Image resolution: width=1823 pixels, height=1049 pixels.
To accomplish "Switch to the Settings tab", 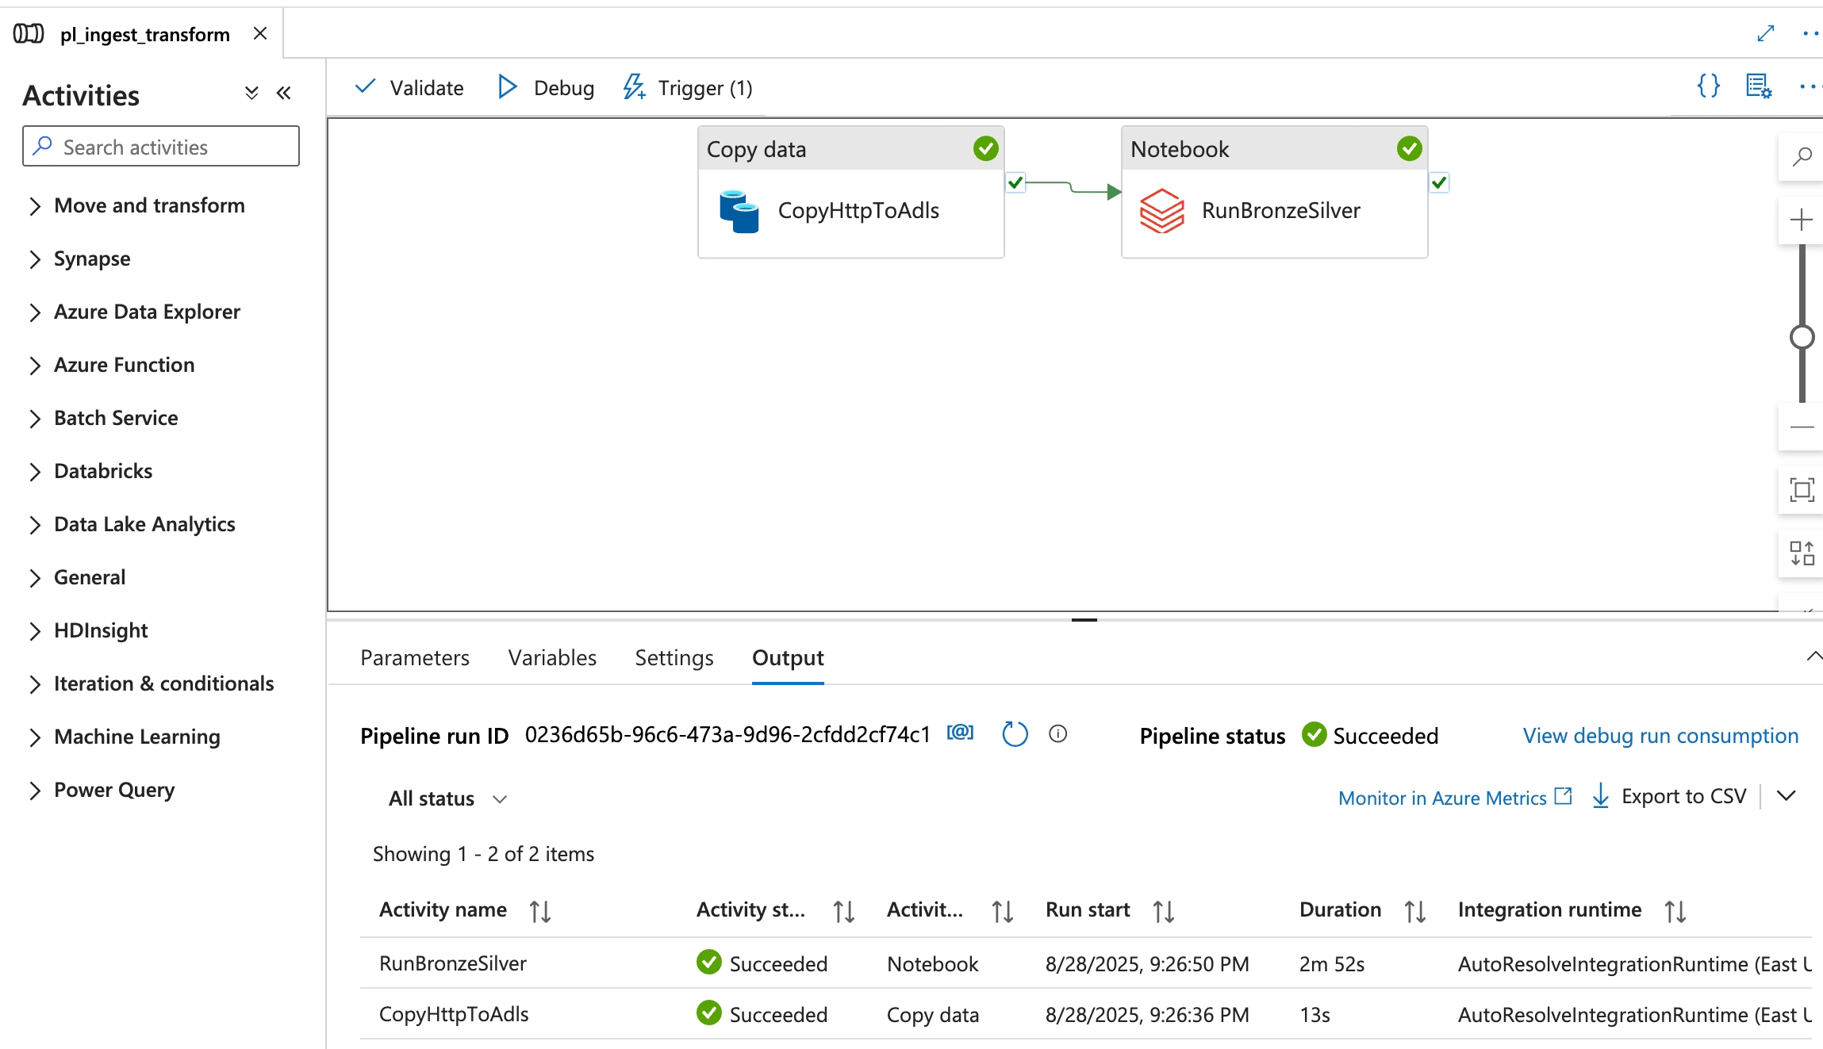I will 674,657.
